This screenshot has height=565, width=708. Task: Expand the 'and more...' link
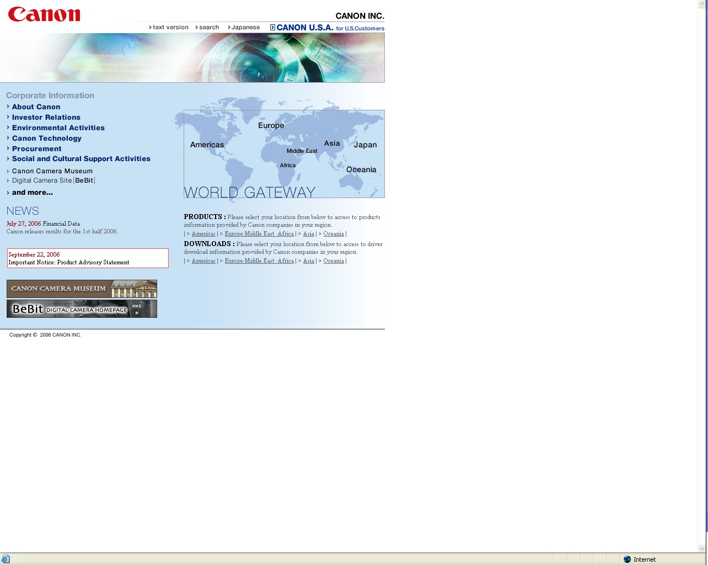click(x=32, y=193)
